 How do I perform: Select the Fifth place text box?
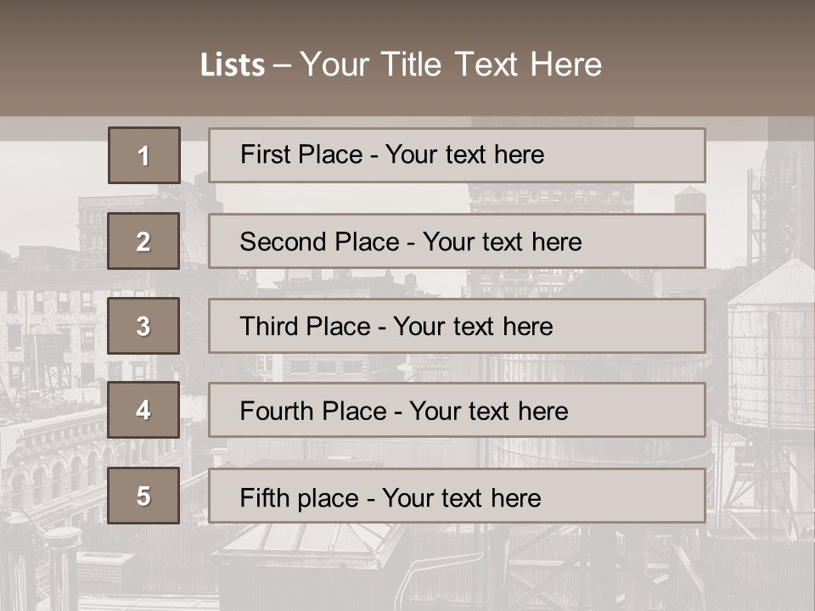[x=457, y=496]
